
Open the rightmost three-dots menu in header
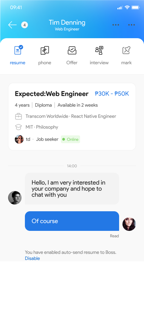tap(132, 25)
